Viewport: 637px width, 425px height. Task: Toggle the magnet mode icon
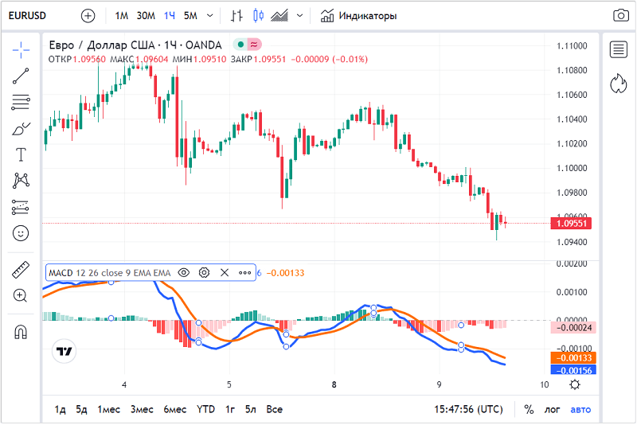click(x=21, y=332)
